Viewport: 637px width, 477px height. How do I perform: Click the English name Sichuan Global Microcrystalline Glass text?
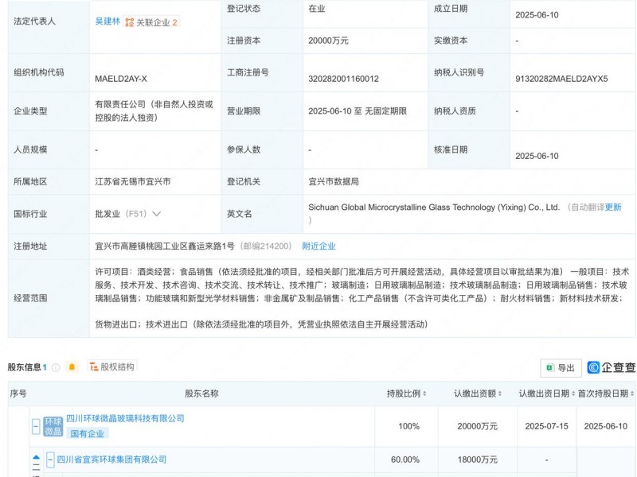(434, 207)
